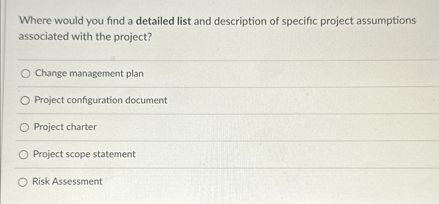Click the phrase "Where would you find"
The image size is (439, 204).
(72, 21)
